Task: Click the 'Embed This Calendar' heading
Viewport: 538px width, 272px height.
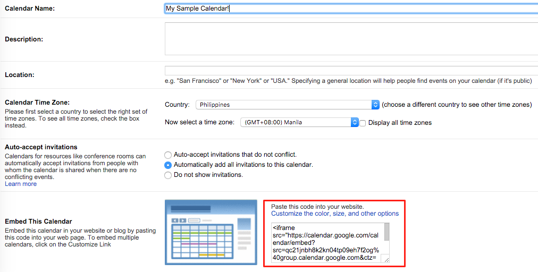Action: point(38,222)
